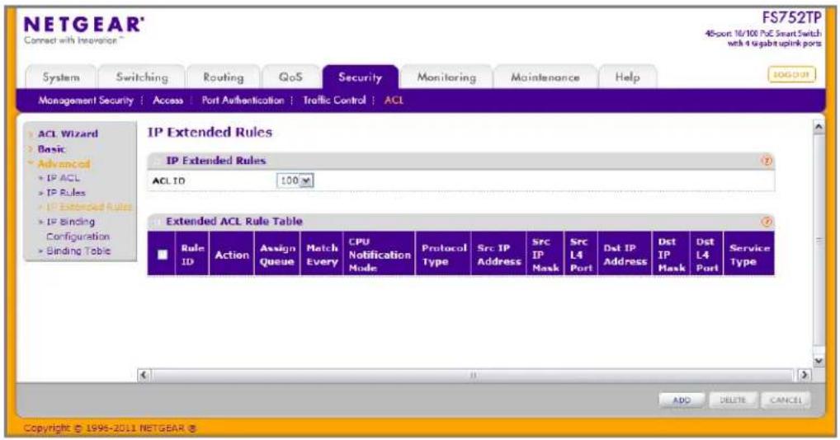The width and height of the screenshot is (840, 440).
Task: Click the Src IP Address column header
Action: coord(498,254)
